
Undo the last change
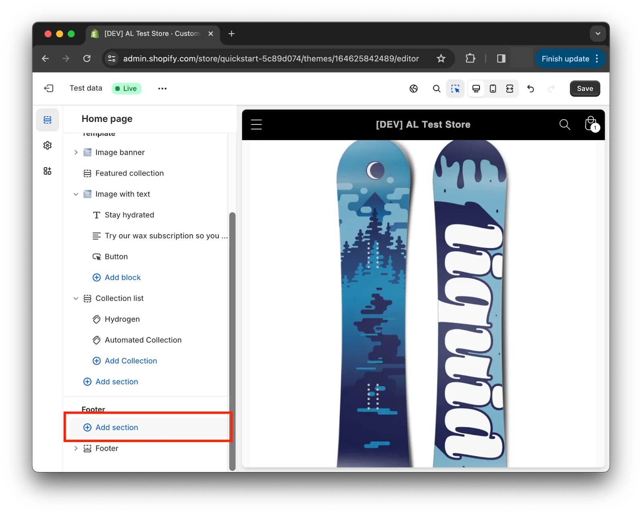[530, 89]
